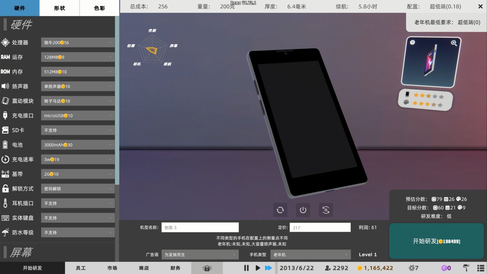Image resolution: width=487 pixels, height=274 pixels.
Task: Open the 财务 menu
Action: (175, 268)
